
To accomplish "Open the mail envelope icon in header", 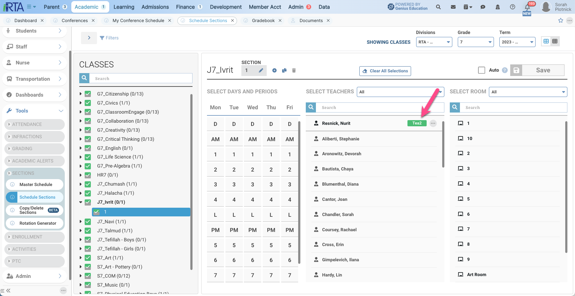I will pyautogui.click(x=453, y=7).
